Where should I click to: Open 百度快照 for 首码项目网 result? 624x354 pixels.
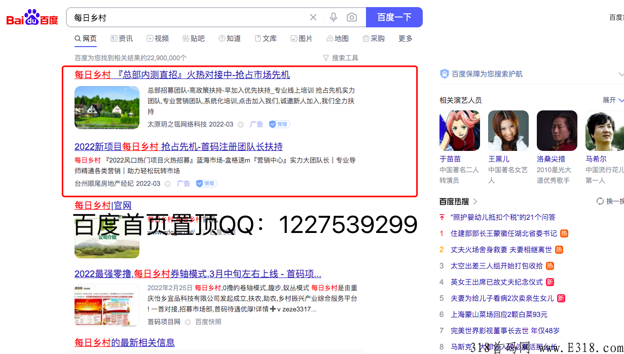(x=208, y=322)
